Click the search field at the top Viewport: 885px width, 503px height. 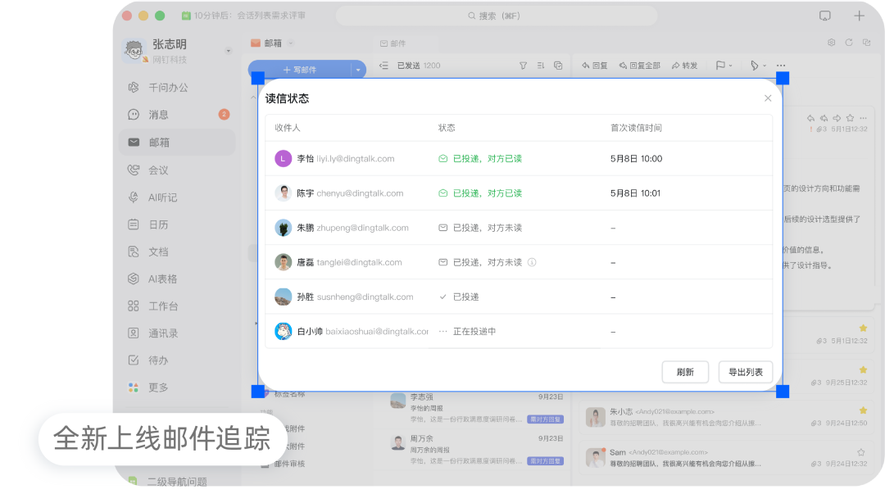[x=496, y=16]
